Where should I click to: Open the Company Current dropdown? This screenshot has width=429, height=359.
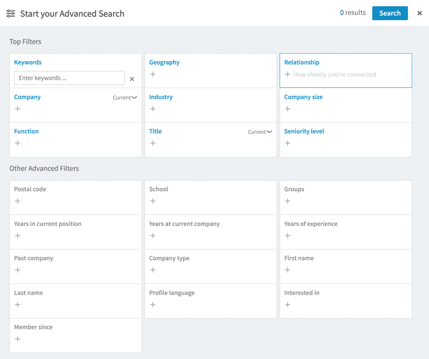point(125,98)
